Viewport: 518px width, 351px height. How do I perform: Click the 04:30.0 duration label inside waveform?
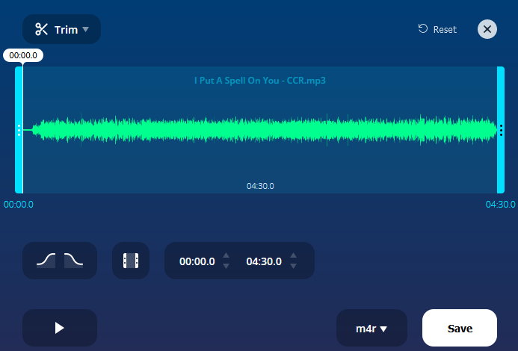[260, 186]
